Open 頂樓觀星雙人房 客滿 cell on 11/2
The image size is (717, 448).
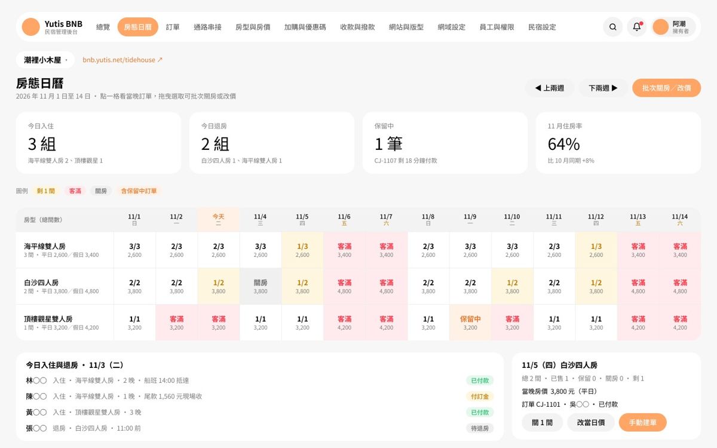point(177,323)
